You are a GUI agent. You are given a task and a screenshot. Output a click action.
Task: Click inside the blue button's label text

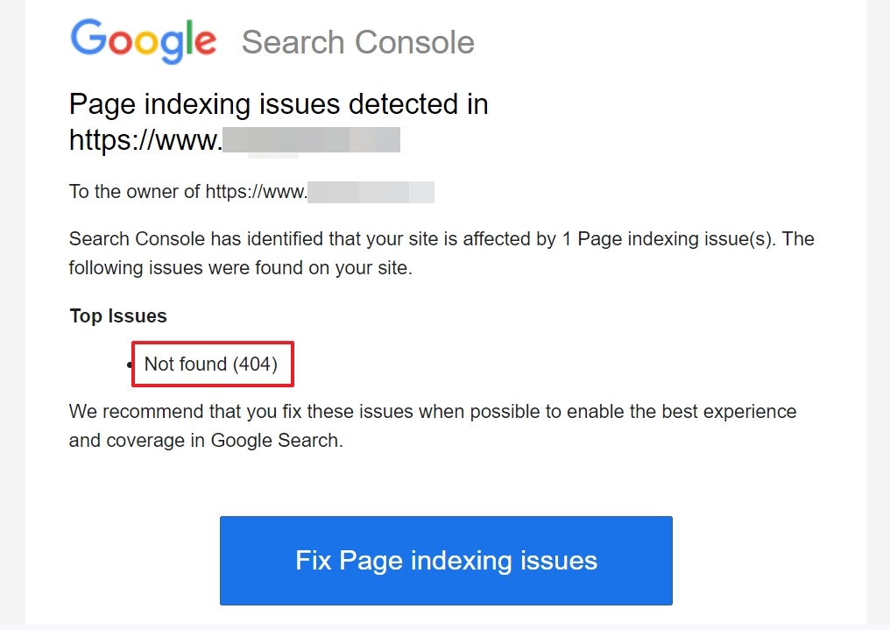coord(446,561)
